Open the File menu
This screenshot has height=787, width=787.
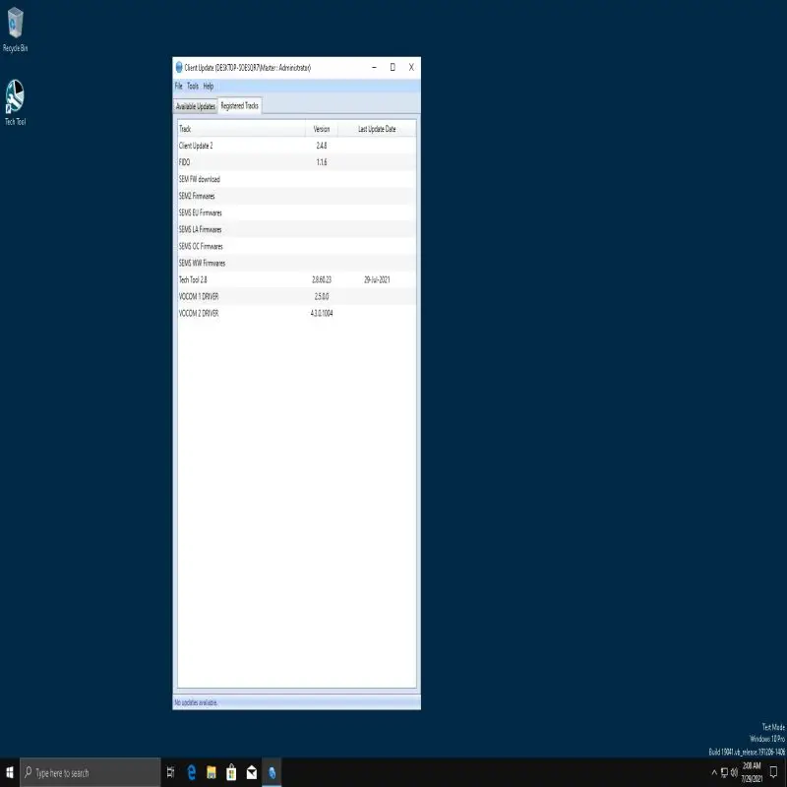(178, 86)
